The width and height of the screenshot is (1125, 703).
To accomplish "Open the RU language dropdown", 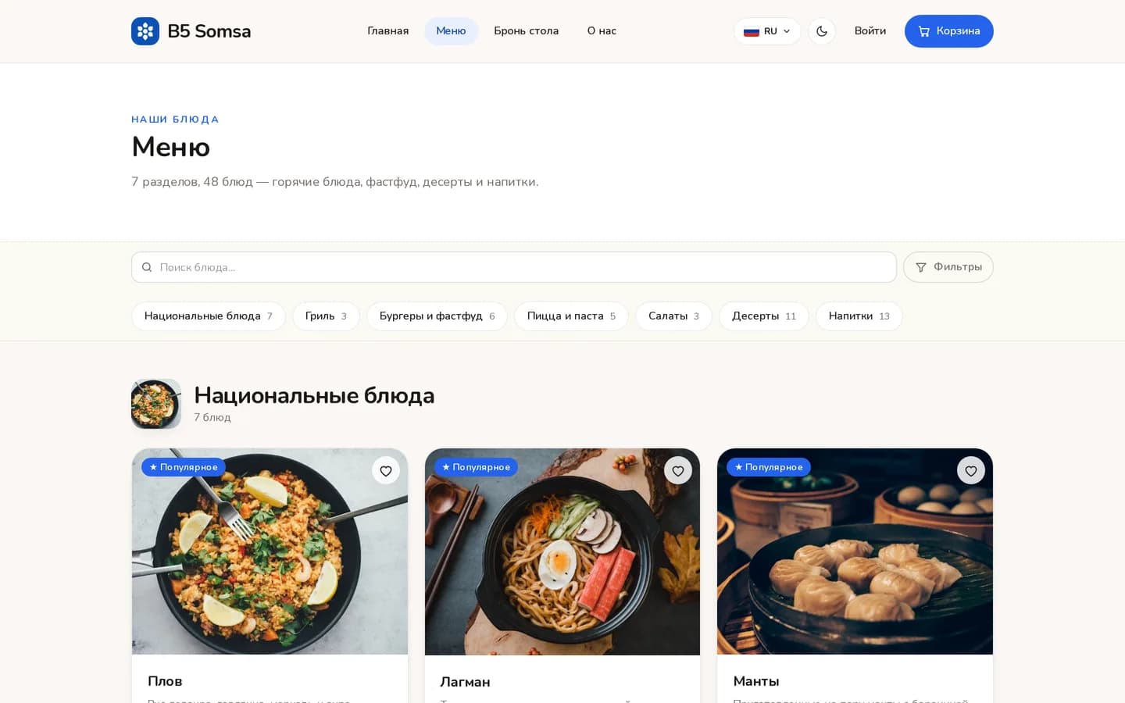I will coord(767,31).
